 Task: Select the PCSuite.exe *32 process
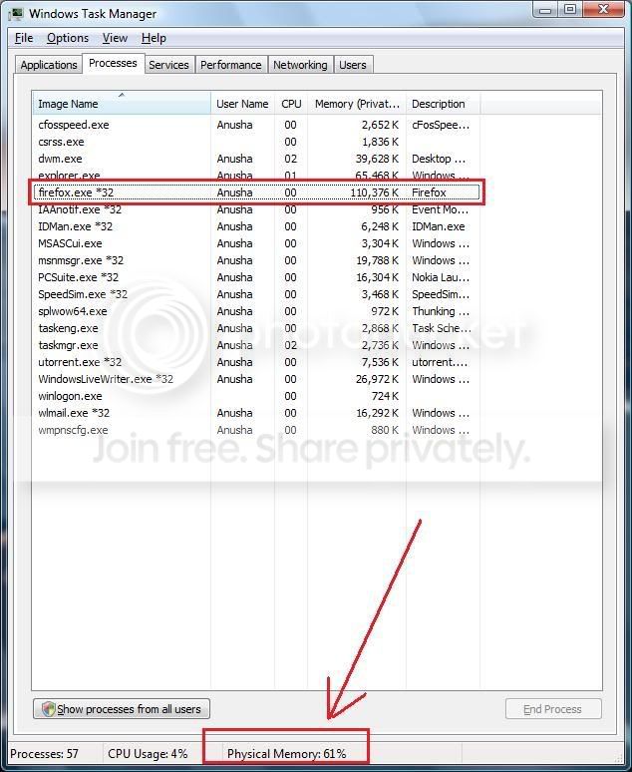(256, 277)
